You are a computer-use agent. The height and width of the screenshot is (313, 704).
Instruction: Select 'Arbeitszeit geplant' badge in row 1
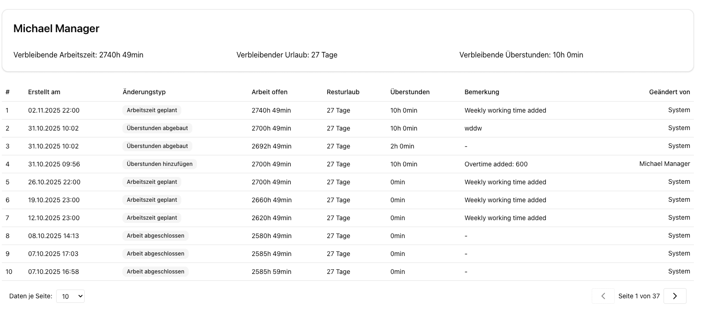point(151,110)
